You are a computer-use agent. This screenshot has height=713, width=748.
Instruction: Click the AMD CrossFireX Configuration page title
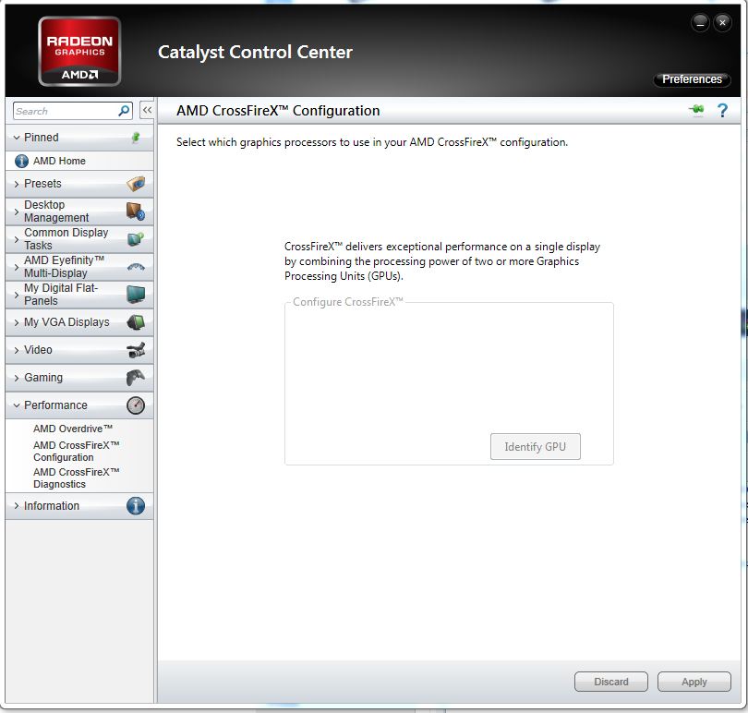click(278, 110)
